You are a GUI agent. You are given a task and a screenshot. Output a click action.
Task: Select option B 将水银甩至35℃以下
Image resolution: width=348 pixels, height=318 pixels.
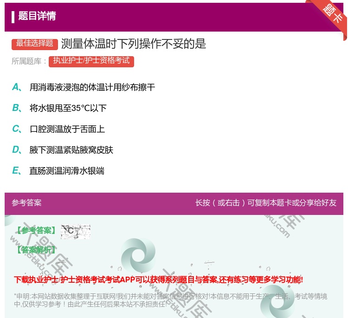[59, 108]
